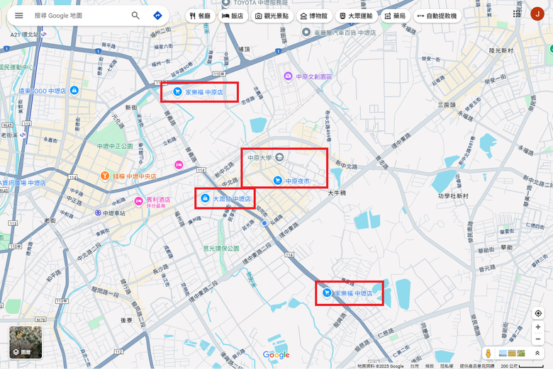This screenshot has height=369, width=553.
Task: Open the 條款 link
Action: click(430, 366)
